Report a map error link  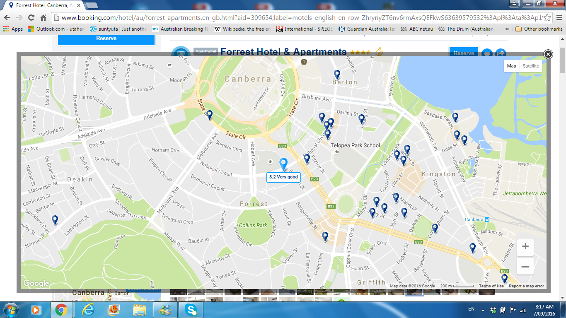[526, 286]
